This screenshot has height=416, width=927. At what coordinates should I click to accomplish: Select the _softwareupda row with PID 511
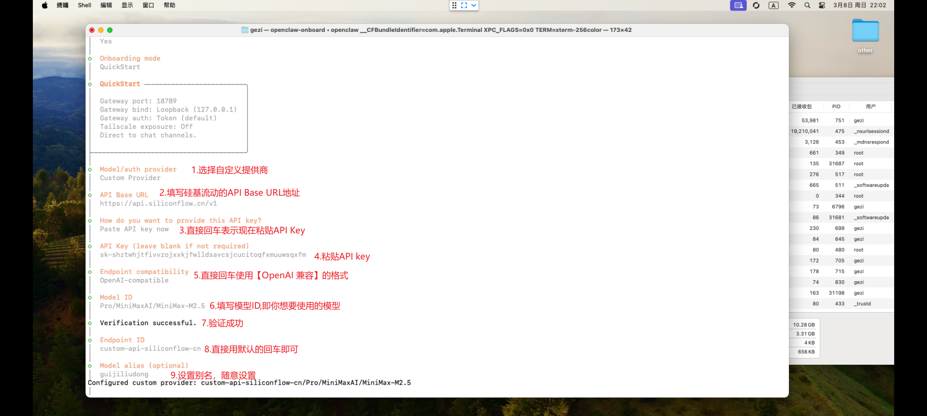841,185
